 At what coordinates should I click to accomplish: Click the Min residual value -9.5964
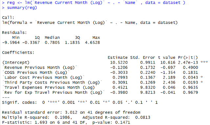point(11,43)
